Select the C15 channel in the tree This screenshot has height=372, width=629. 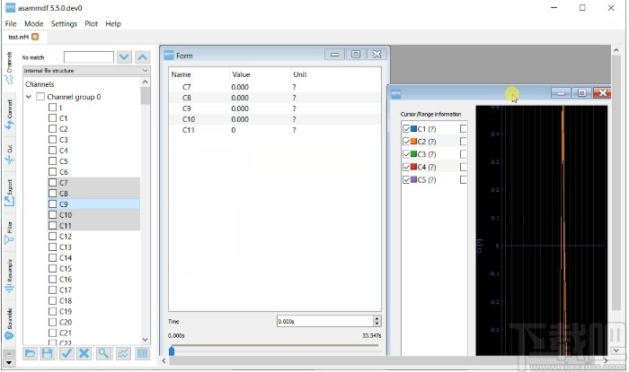coord(66,268)
